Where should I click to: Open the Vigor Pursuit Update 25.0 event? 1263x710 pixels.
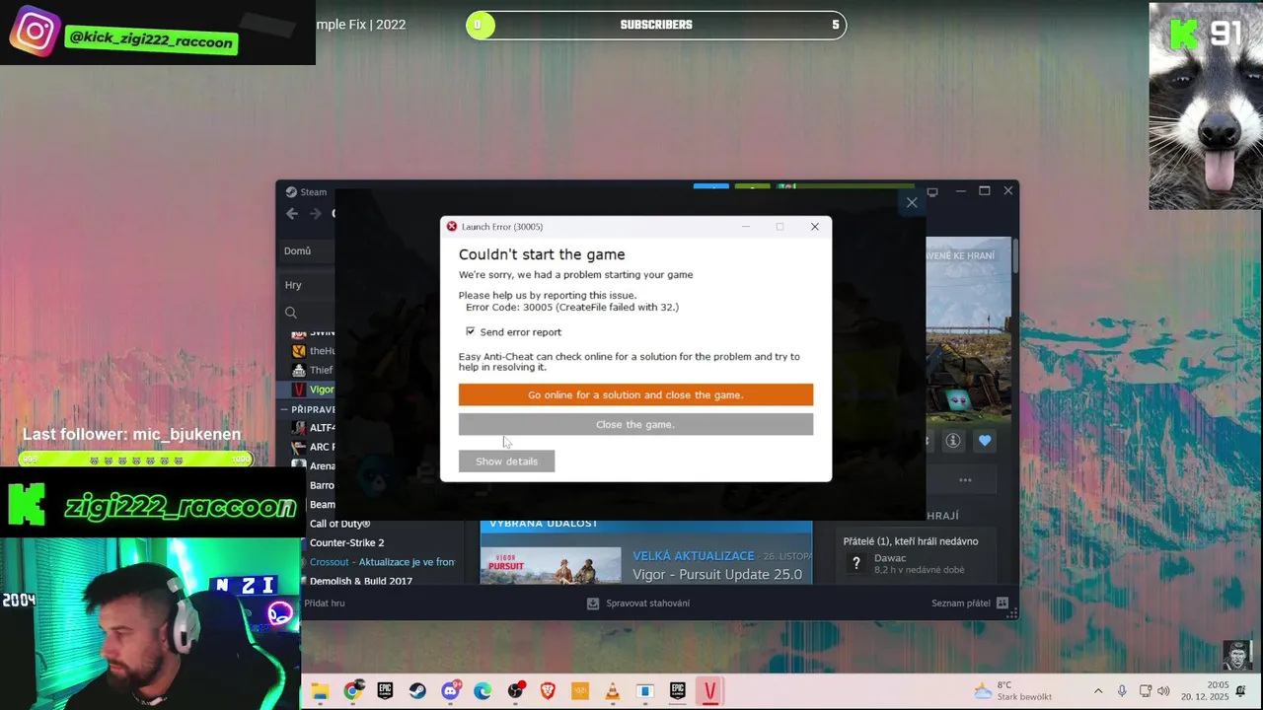pos(717,574)
